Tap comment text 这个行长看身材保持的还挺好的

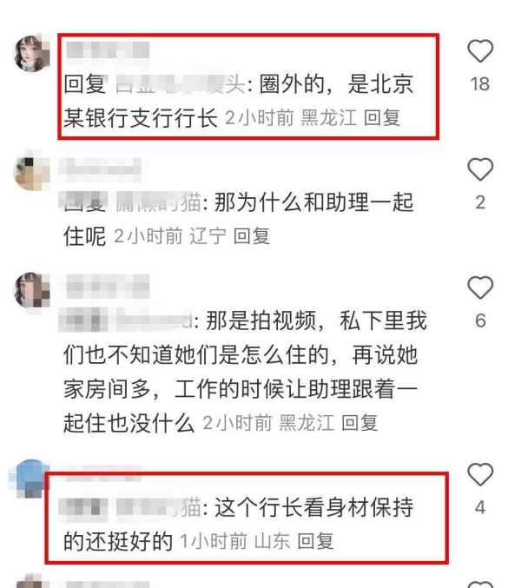(x=239, y=525)
